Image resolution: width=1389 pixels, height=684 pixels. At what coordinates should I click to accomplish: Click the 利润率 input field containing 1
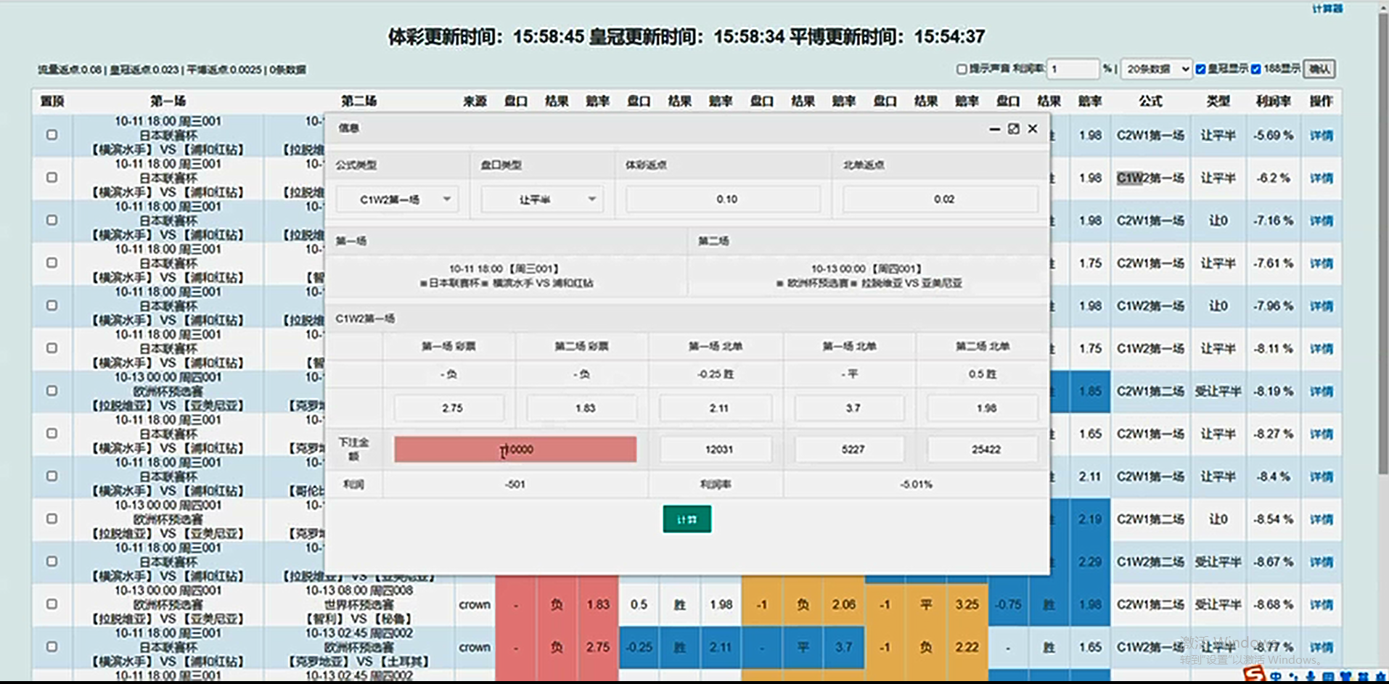pyautogui.click(x=1073, y=68)
